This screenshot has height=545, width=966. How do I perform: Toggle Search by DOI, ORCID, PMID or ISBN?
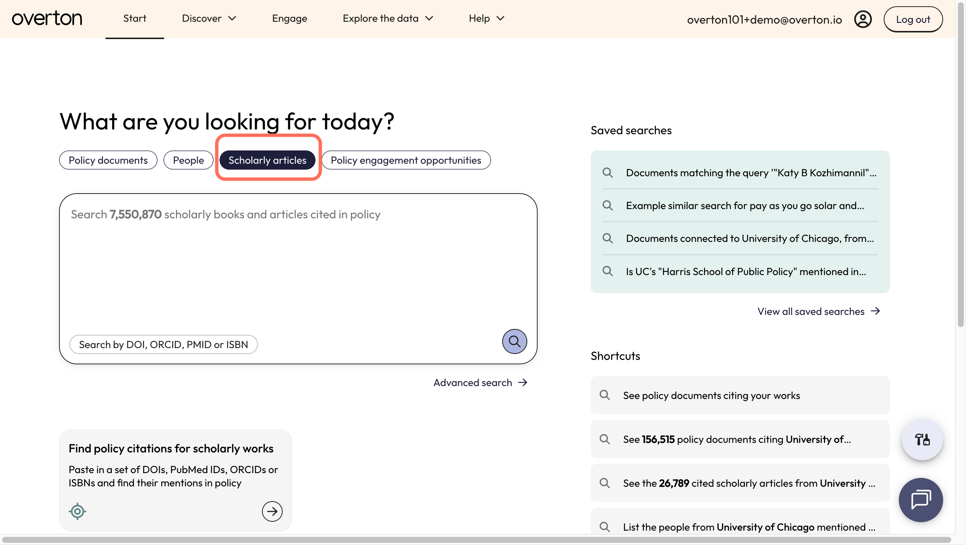click(x=163, y=344)
